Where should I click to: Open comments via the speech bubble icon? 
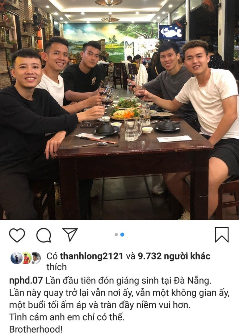(44, 235)
